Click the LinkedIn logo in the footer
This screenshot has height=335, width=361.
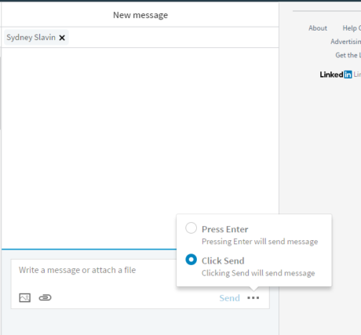336,75
